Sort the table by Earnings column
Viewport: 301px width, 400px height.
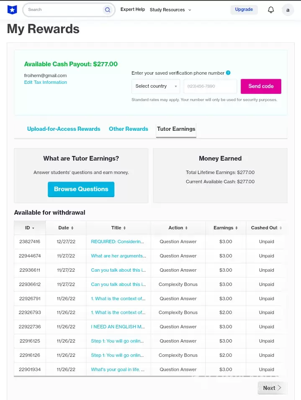pyautogui.click(x=226, y=228)
